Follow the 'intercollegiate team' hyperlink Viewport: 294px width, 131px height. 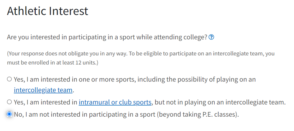coord(43,90)
